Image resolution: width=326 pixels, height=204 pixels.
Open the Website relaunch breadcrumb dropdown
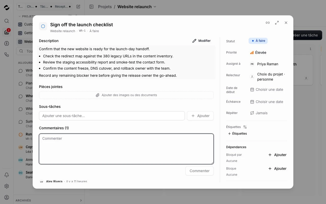pos(137,7)
